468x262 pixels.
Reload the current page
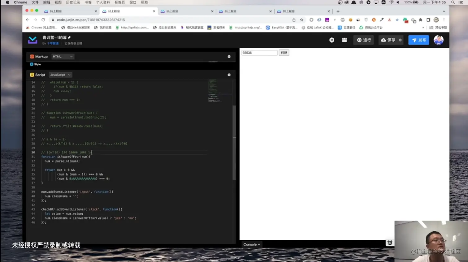43,20
